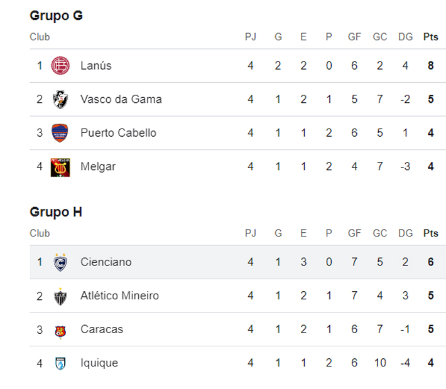Click the Iquique club crest icon

tap(60, 363)
